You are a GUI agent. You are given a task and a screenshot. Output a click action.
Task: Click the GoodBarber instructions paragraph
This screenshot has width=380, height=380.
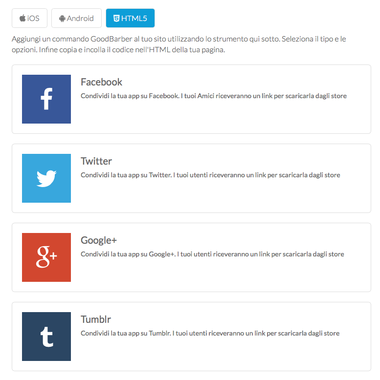coord(179,44)
